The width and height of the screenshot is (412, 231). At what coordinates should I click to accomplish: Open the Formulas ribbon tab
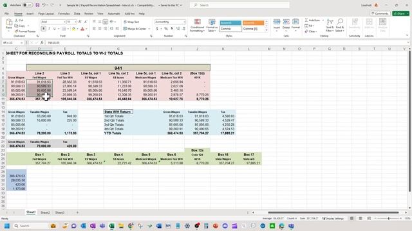[x=64, y=13]
